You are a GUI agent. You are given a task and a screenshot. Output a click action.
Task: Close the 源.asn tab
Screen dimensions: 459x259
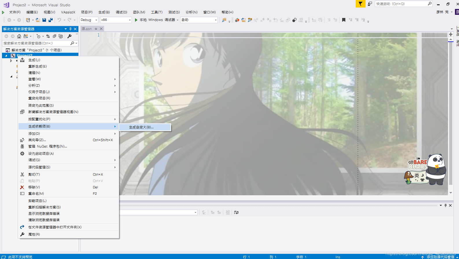point(101,29)
